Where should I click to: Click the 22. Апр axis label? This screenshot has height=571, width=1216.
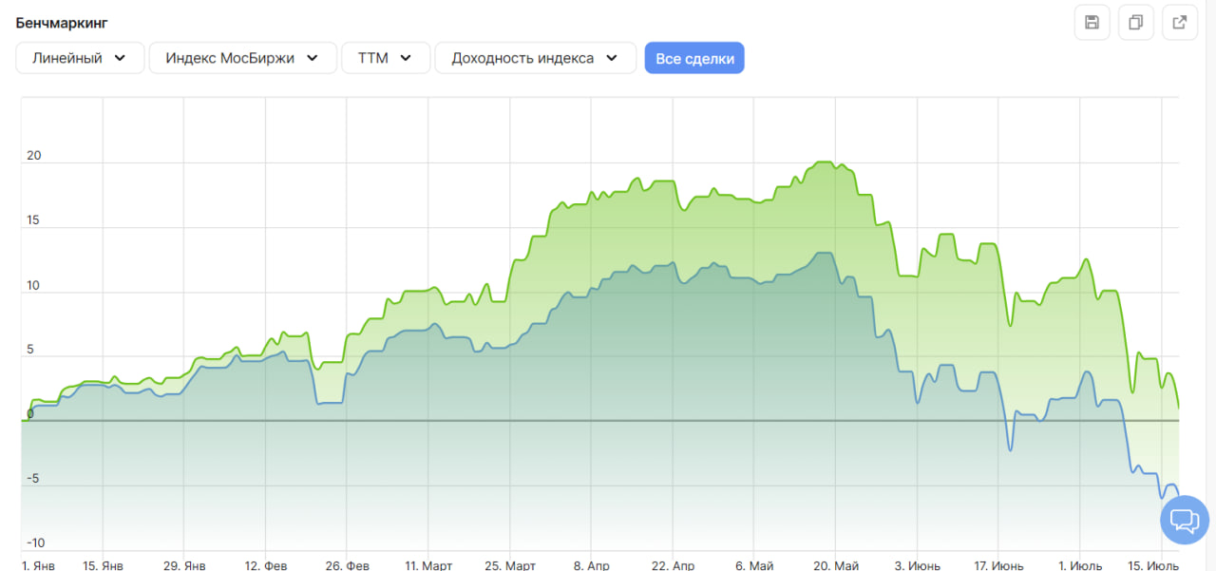(673, 565)
